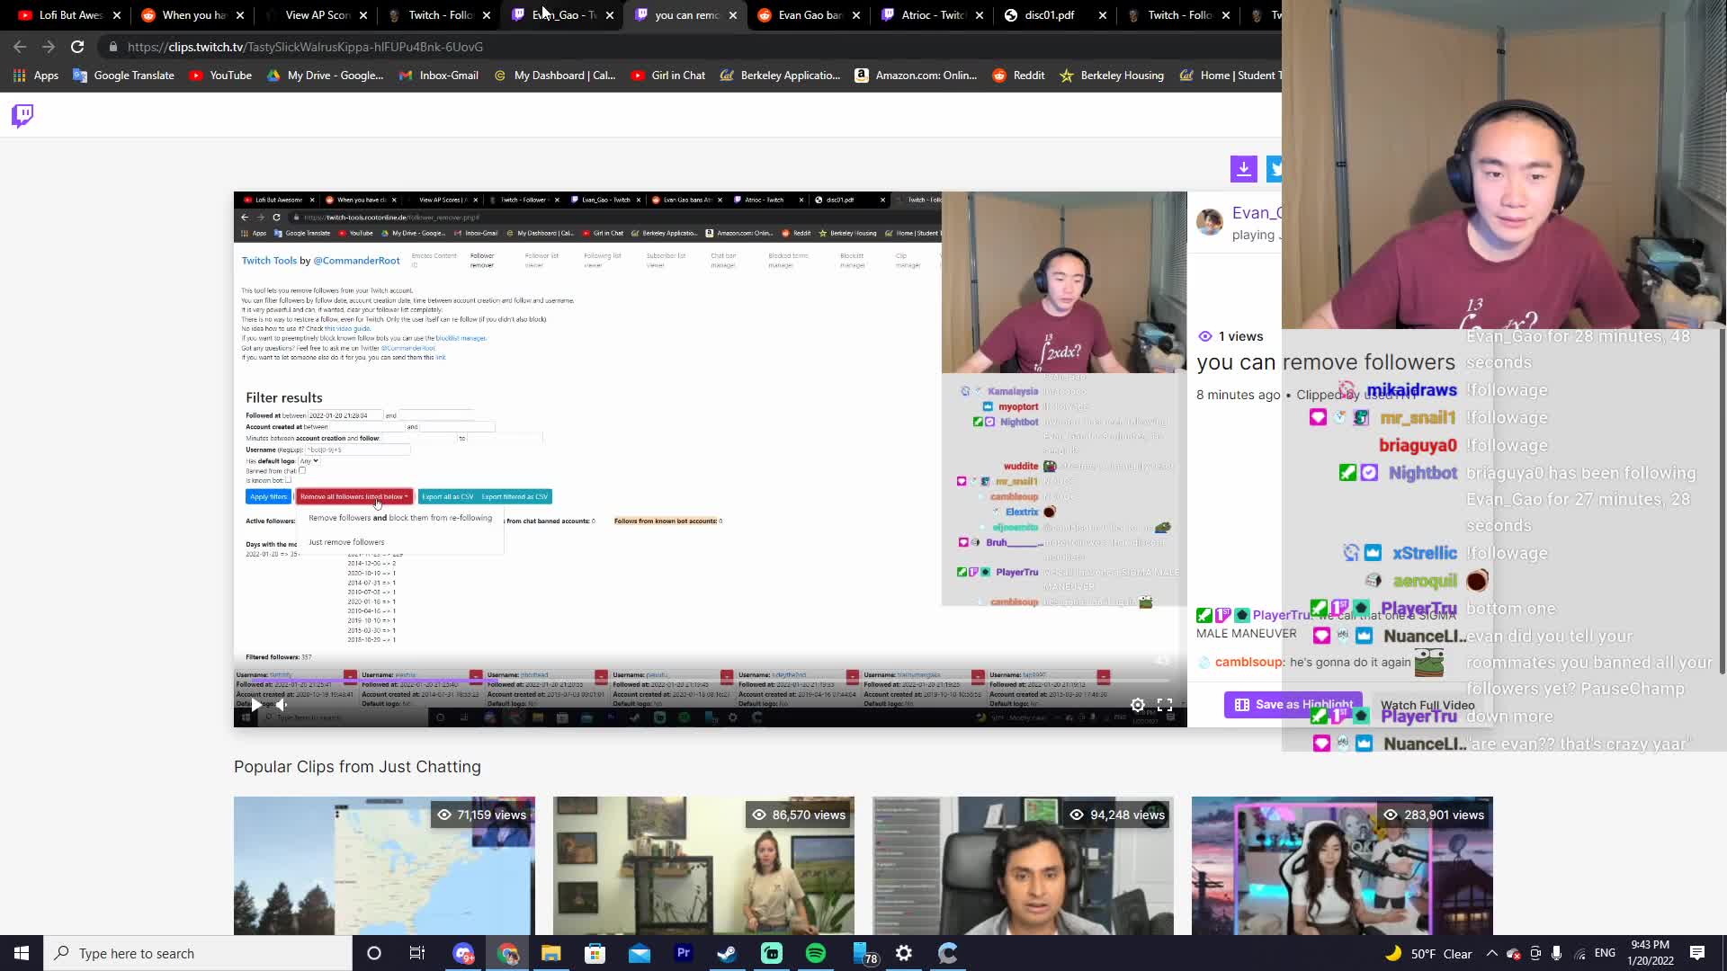Click the microphone tray icon
1727x971 pixels.
(1556, 953)
